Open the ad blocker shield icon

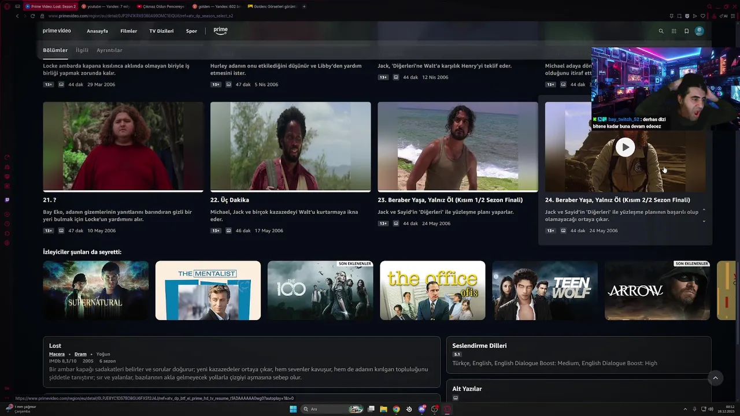pos(687,16)
